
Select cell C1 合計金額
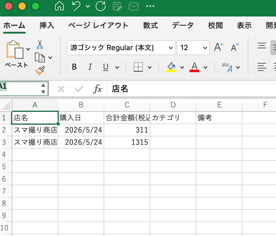pos(127,118)
